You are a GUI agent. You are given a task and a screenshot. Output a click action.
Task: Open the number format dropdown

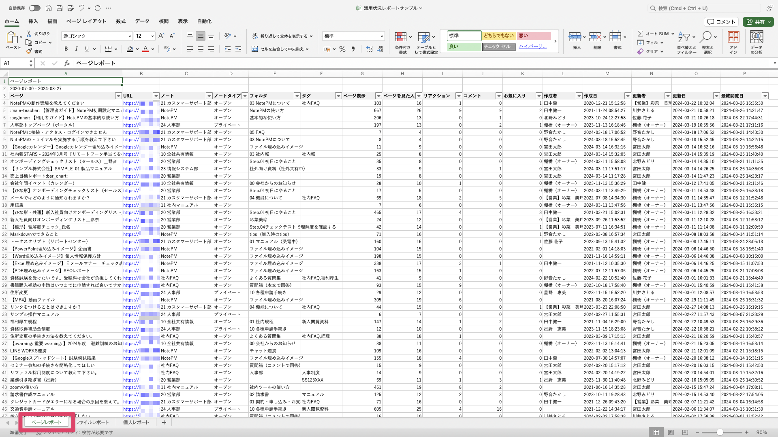382,36
